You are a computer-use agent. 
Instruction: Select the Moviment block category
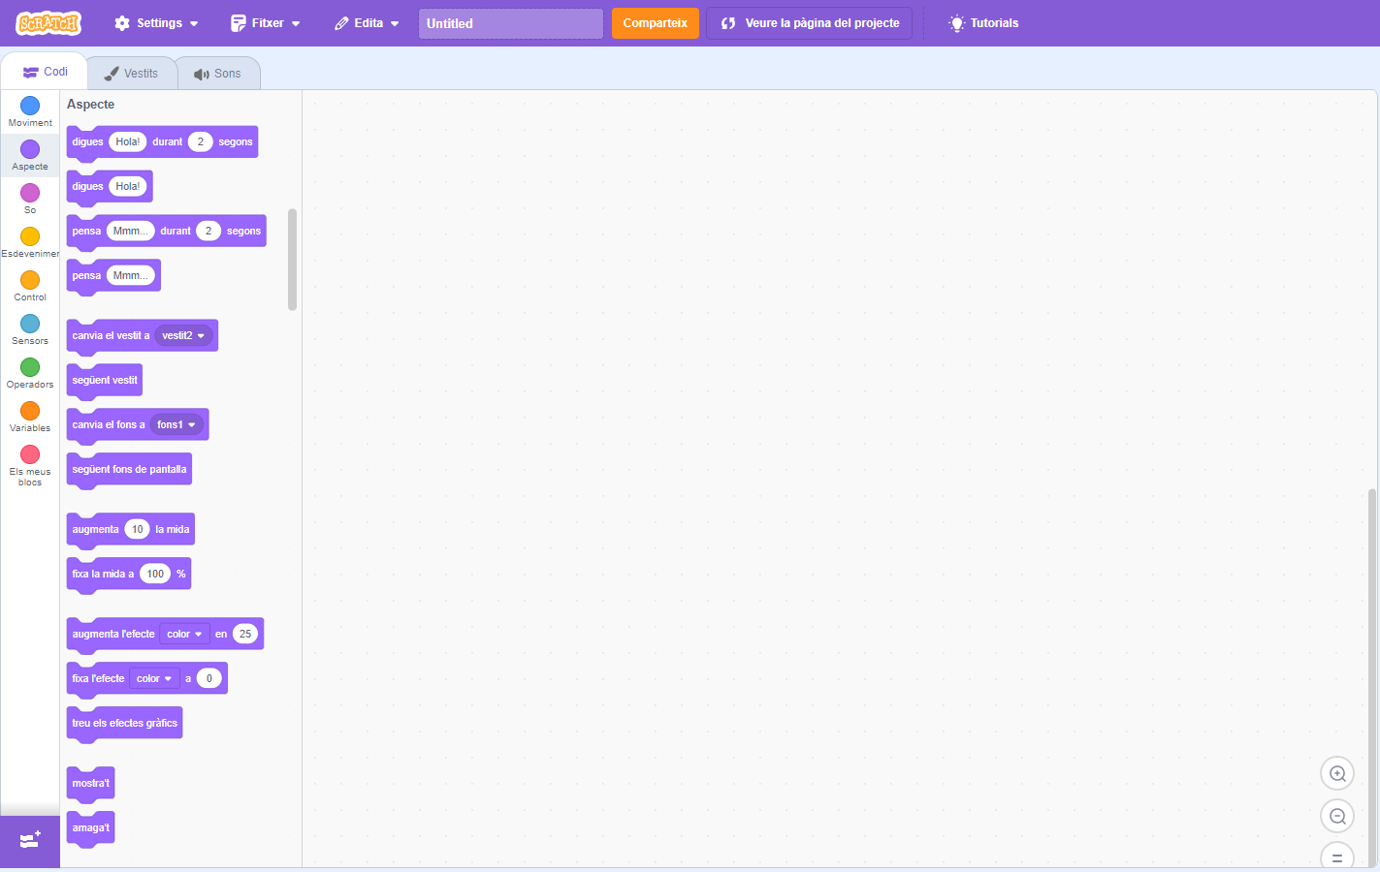30,111
